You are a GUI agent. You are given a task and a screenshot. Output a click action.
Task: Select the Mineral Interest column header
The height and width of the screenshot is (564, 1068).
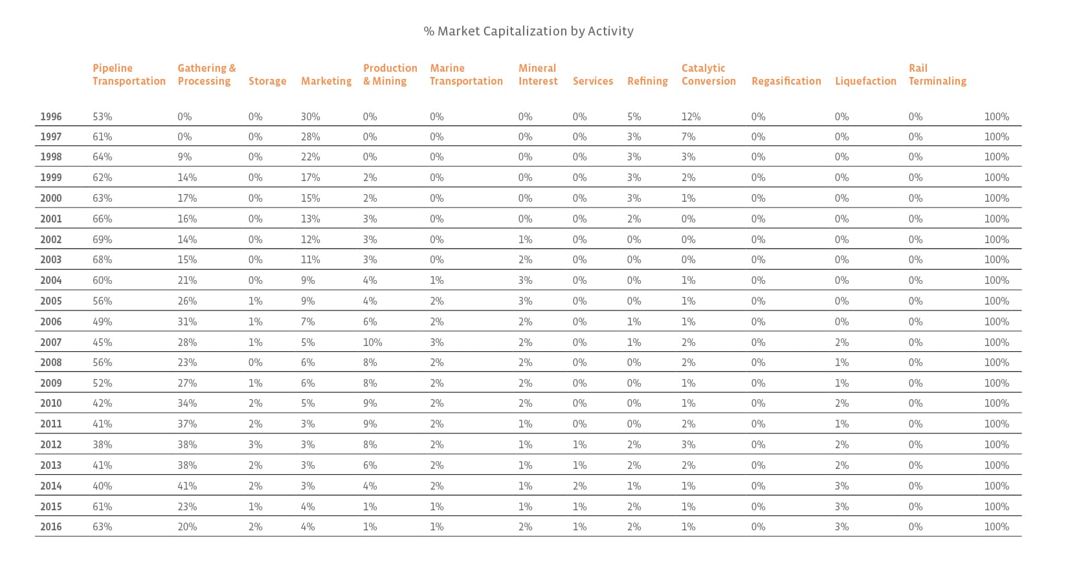click(538, 74)
